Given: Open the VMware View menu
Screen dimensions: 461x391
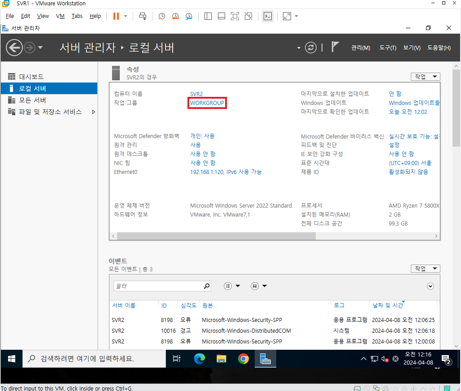Looking at the screenshot, I should (43, 16).
